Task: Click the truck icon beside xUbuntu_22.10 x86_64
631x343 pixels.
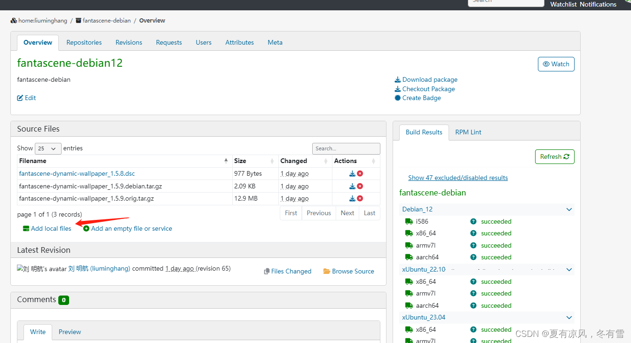Action: 409,281
